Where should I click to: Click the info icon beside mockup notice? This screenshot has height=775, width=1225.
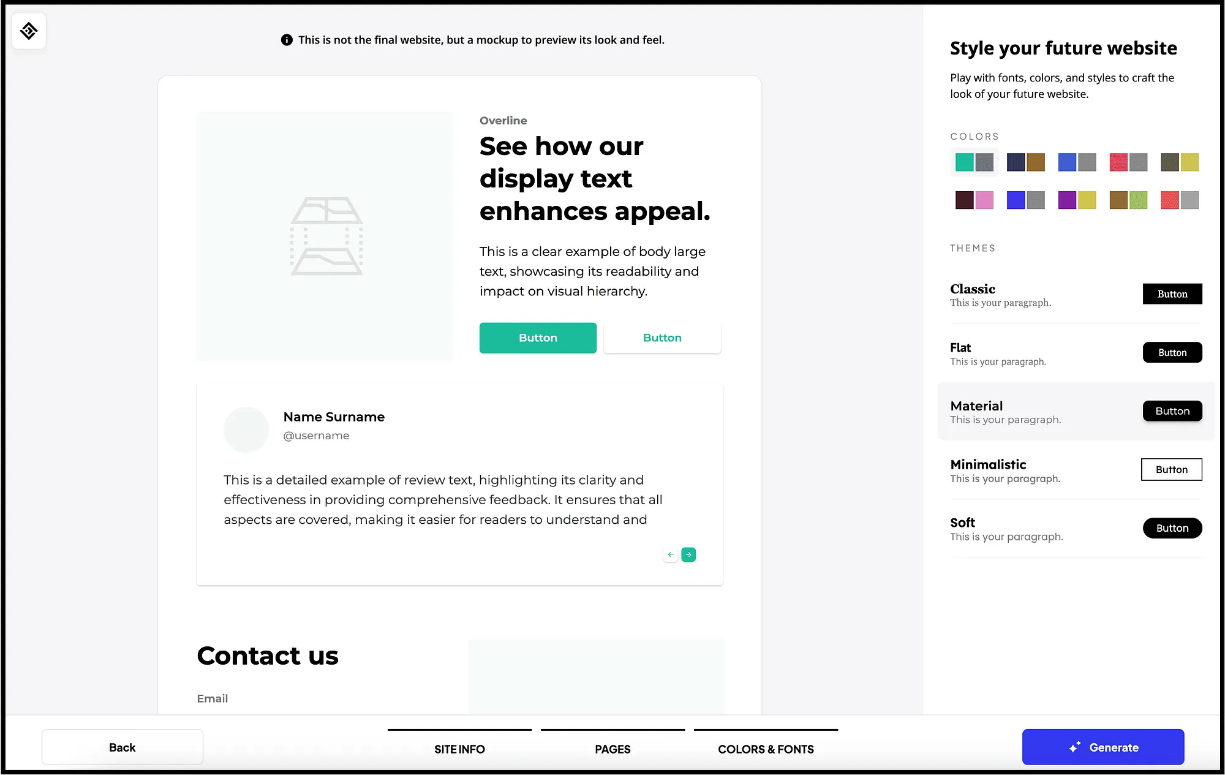287,40
